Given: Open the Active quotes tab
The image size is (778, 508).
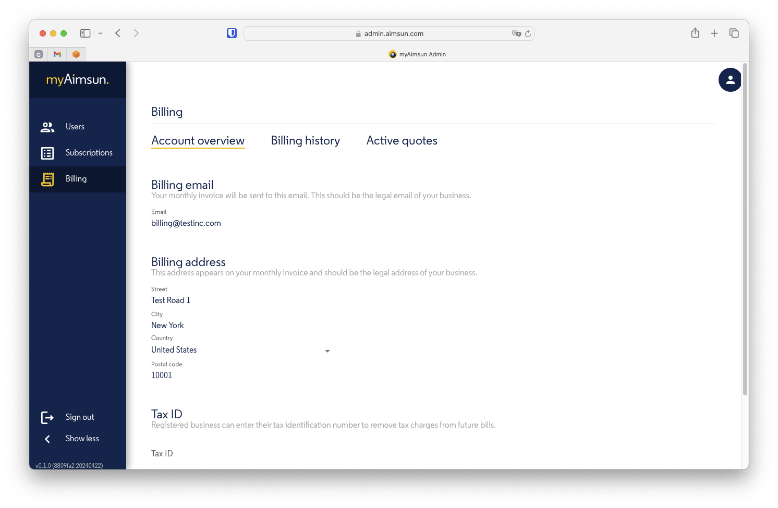Looking at the screenshot, I should point(402,140).
